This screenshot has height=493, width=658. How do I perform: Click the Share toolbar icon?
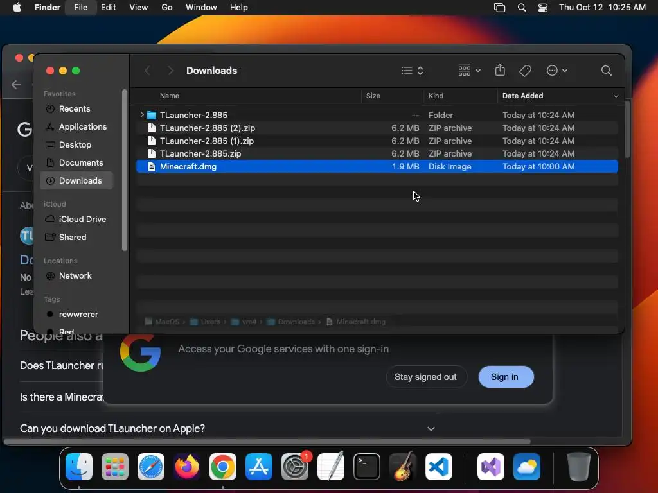click(500, 71)
